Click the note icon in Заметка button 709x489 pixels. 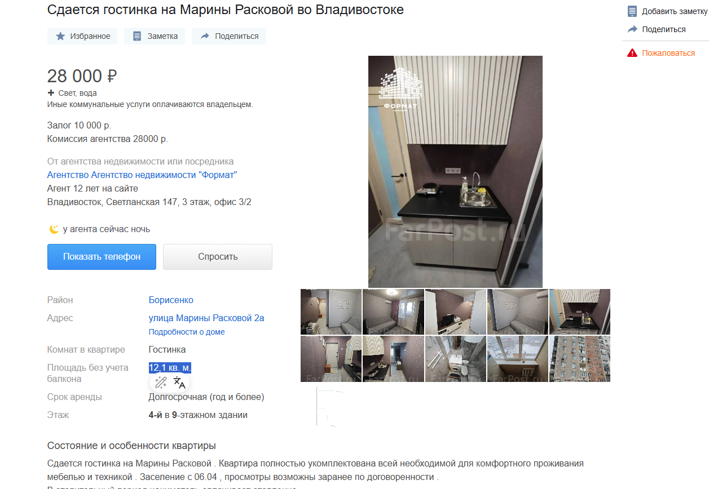point(137,36)
